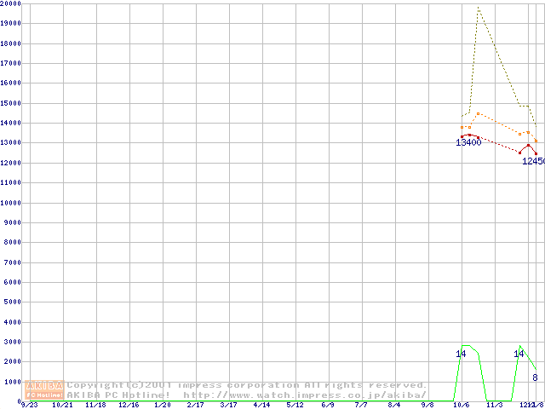Click the 5000 value on the y-axis
This screenshot has width=545, height=409.
click(x=9, y=302)
